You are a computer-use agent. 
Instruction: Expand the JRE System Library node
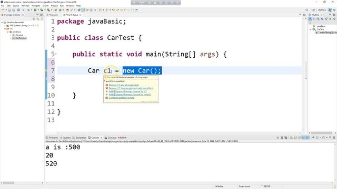tap(5, 26)
